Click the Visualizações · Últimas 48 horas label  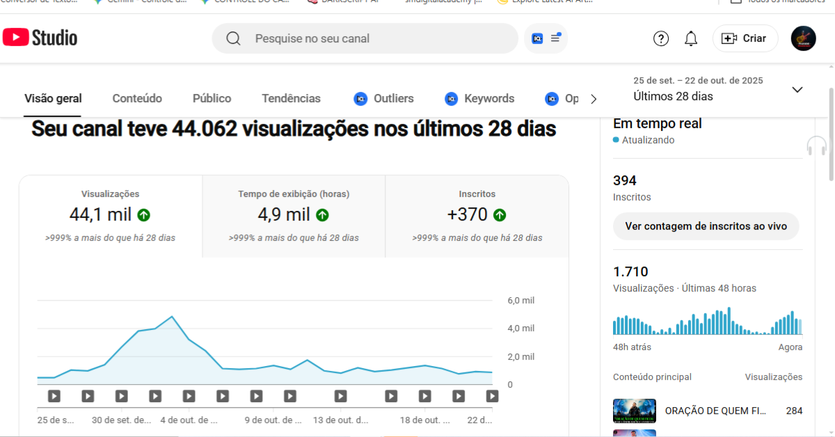(685, 288)
